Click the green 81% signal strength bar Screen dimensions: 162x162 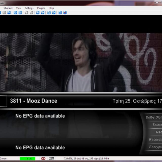pos(29,158)
